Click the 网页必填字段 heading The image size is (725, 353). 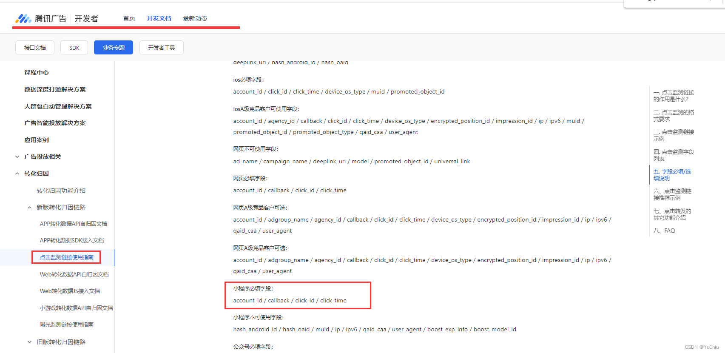coord(250,178)
